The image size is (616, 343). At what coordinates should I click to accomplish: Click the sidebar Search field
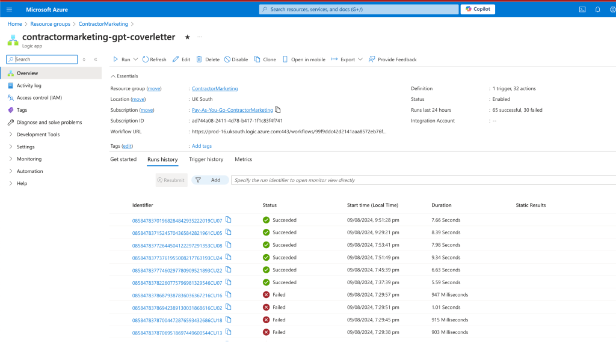[x=42, y=59]
